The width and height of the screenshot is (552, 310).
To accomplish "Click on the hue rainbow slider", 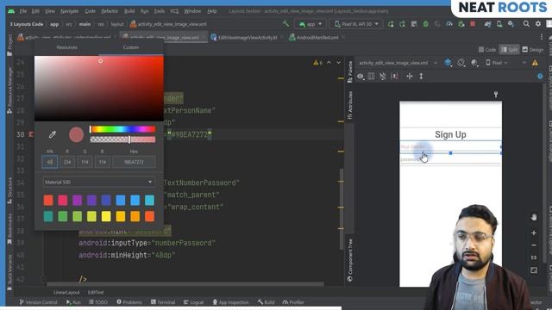I will point(122,129).
